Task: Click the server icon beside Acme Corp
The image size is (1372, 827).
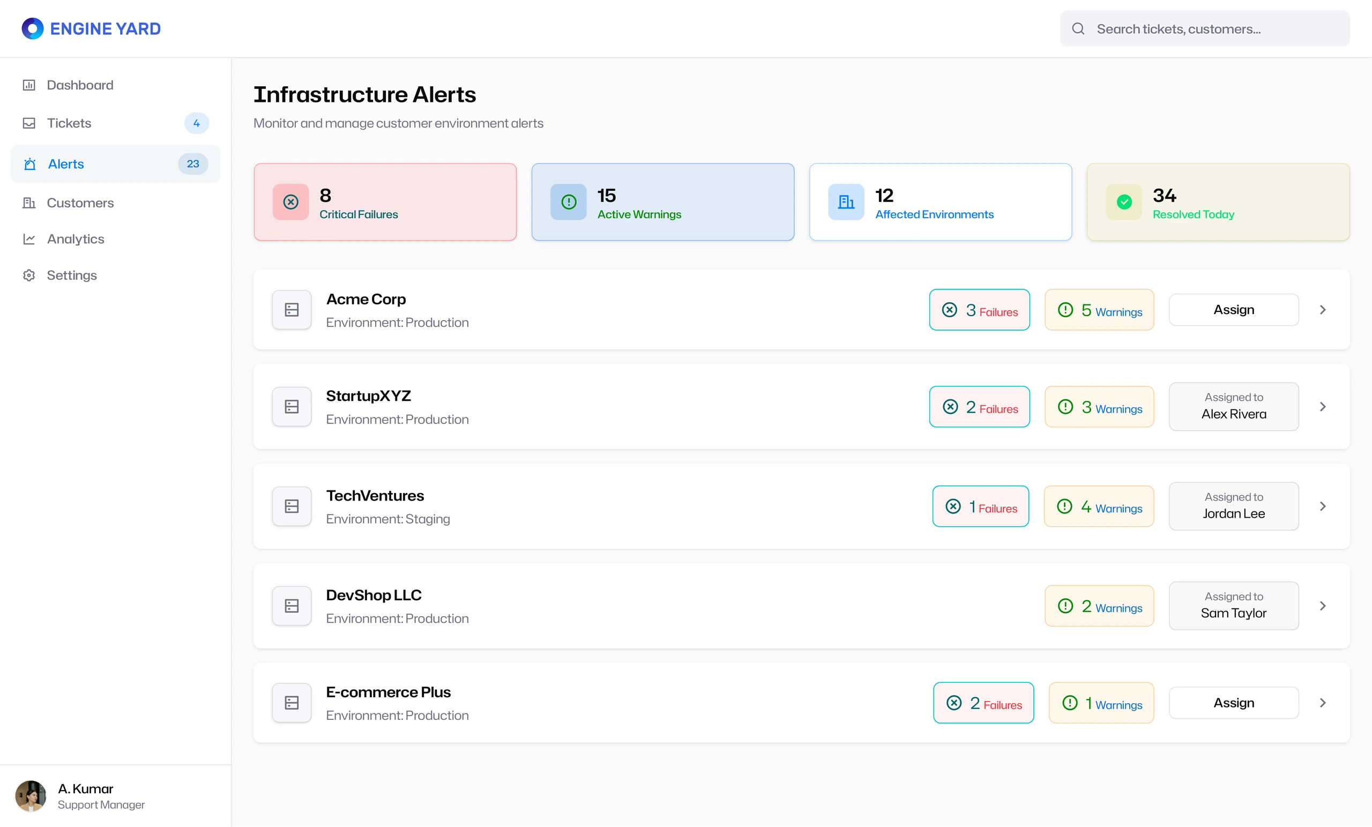Action: coord(292,310)
